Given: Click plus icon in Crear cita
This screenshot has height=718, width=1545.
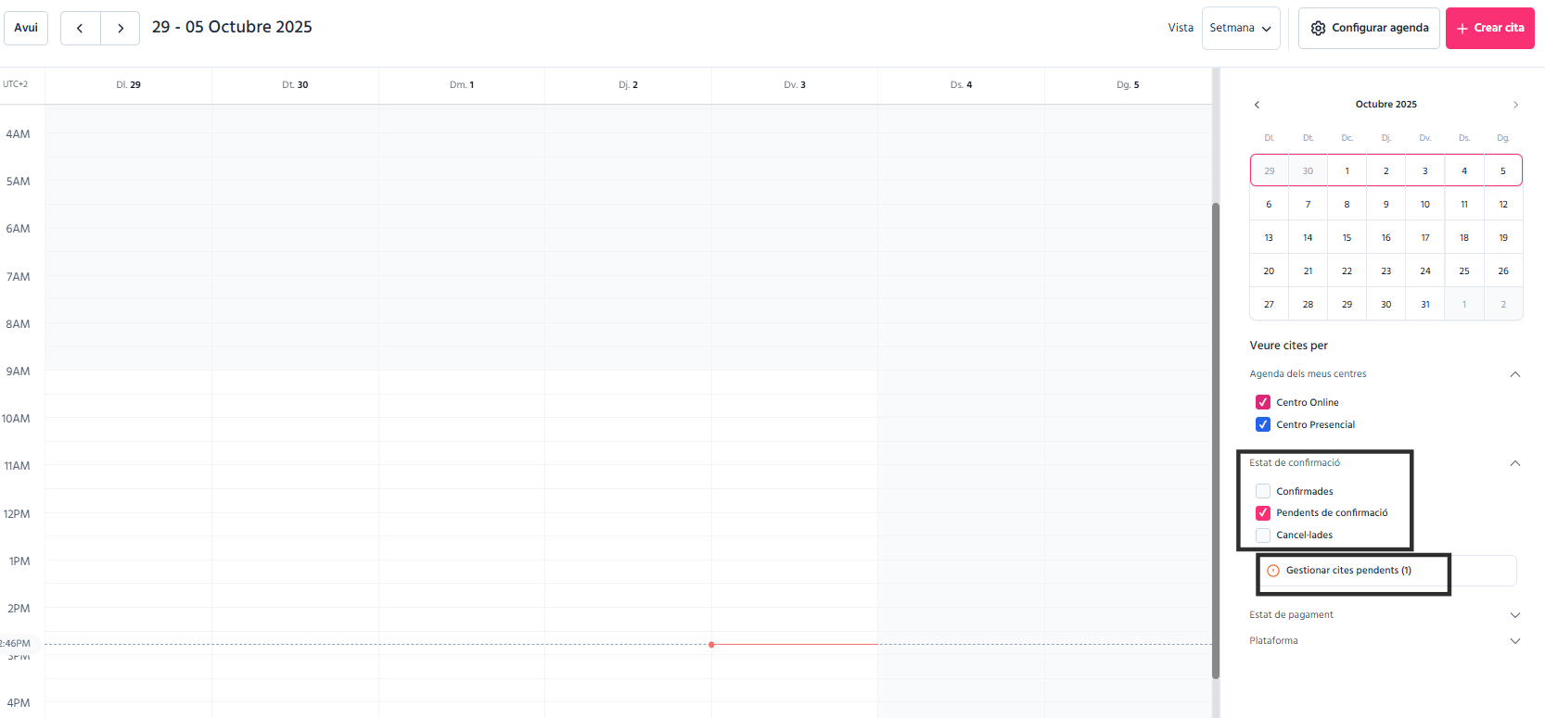Looking at the screenshot, I should point(1462,29).
